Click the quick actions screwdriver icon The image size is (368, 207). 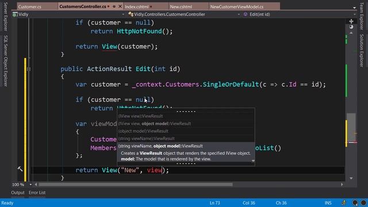pos(20,168)
